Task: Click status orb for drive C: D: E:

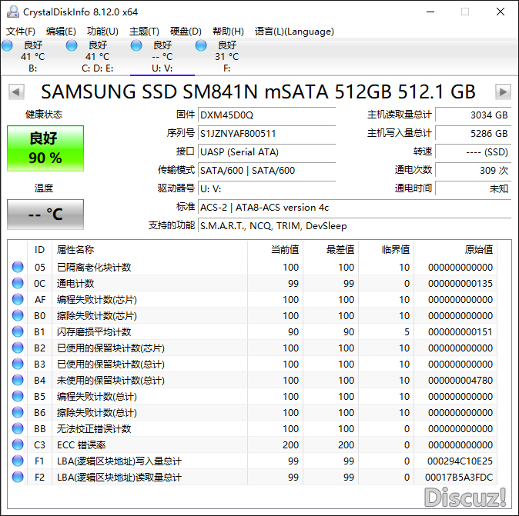Action: (x=72, y=46)
